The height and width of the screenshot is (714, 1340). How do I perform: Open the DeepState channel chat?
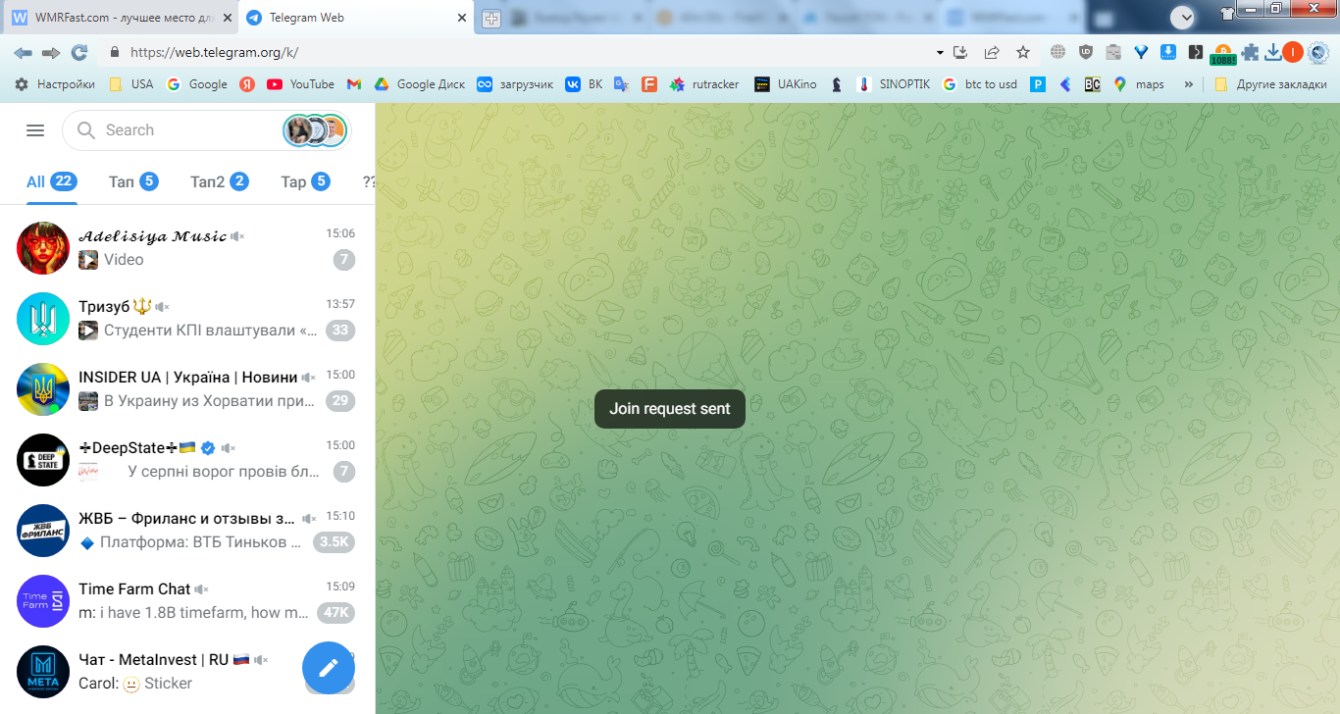(187, 460)
